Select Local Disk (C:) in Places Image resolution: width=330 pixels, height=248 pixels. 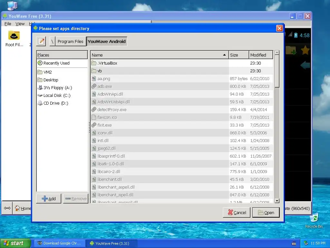point(62,95)
